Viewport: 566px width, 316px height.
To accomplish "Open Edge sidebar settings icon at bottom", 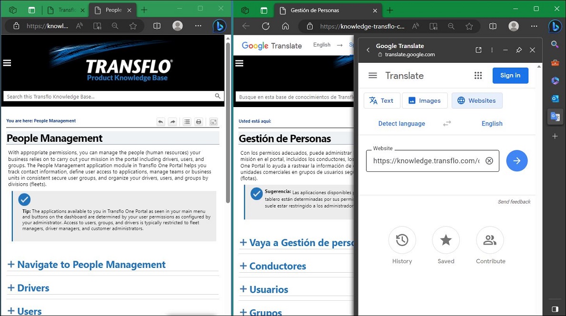I will pyautogui.click(x=555, y=309).
